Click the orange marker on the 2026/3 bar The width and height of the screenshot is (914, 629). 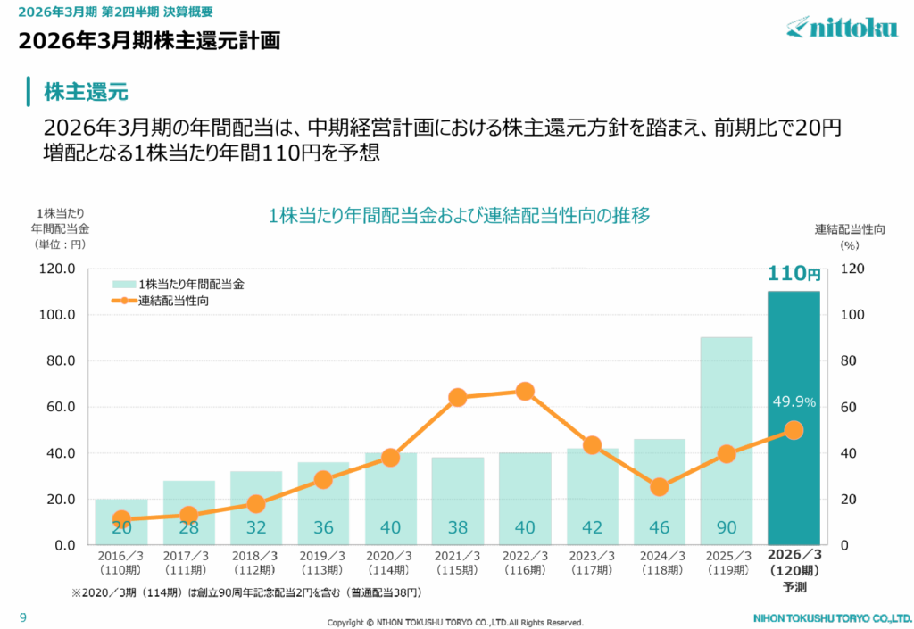point(794,430)
